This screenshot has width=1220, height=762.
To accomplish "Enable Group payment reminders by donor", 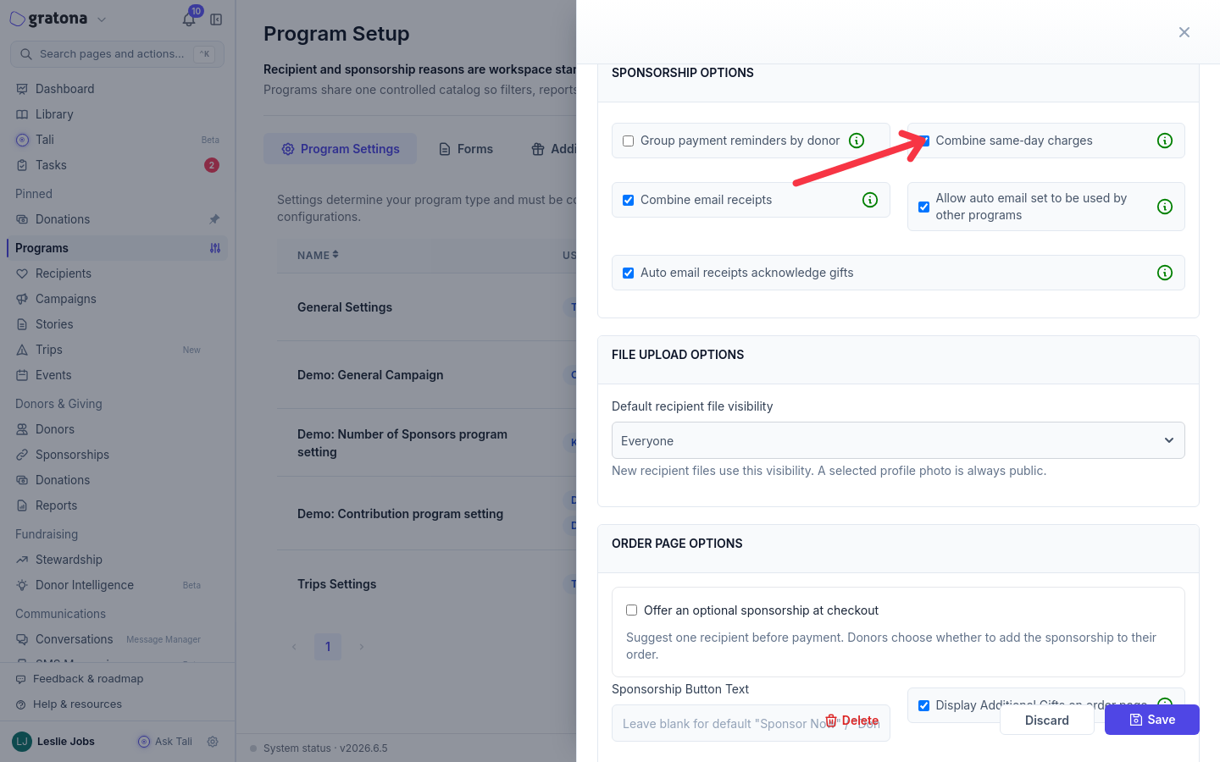I will point(629,141).
